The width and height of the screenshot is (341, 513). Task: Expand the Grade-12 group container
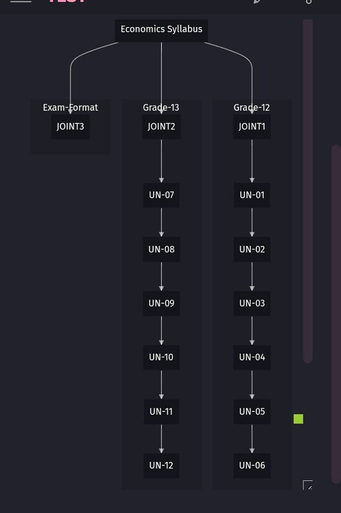(252, 108)
